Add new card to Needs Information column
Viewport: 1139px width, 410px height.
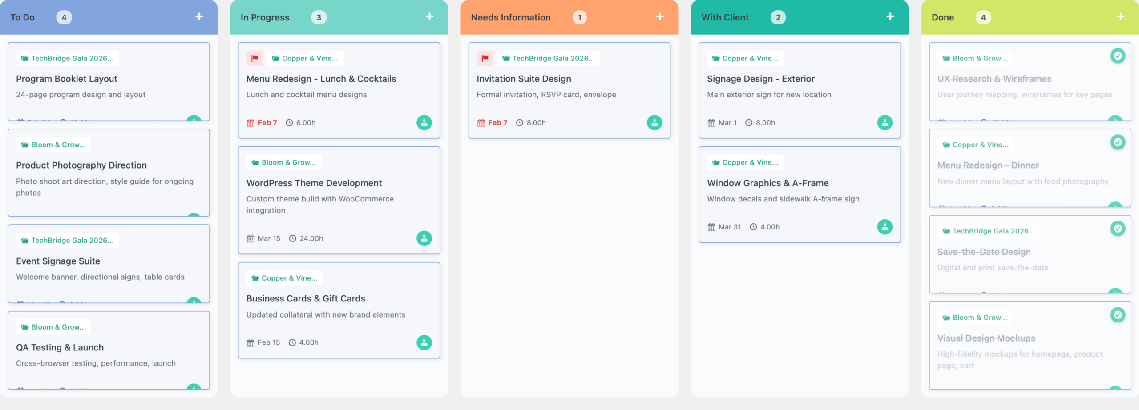pos(660,17)
